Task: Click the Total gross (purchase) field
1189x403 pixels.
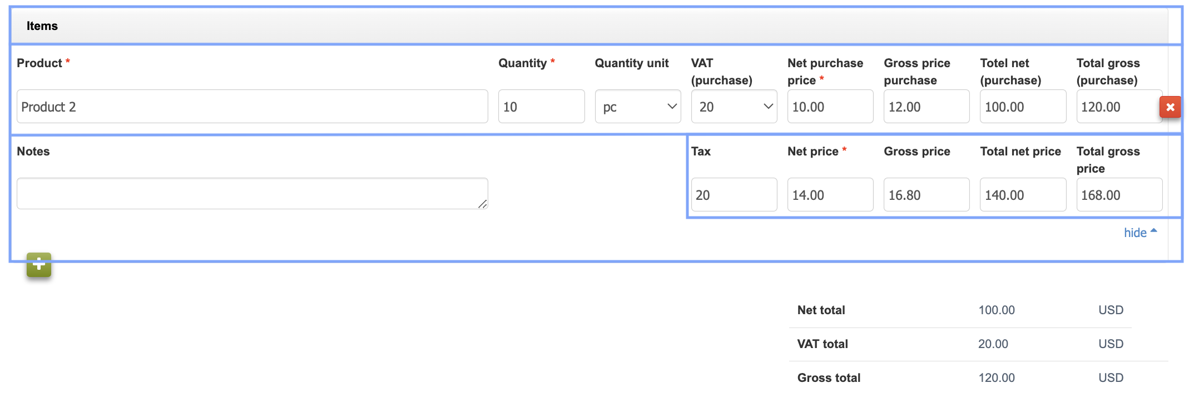Action: 1118,107
